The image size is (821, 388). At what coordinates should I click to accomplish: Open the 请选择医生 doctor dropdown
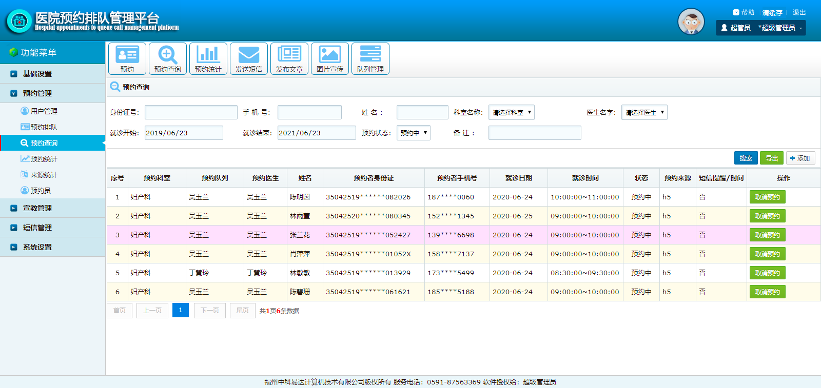click(644, 112)
